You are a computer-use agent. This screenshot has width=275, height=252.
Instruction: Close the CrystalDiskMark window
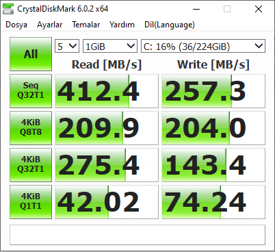click(x=259, y=9)
